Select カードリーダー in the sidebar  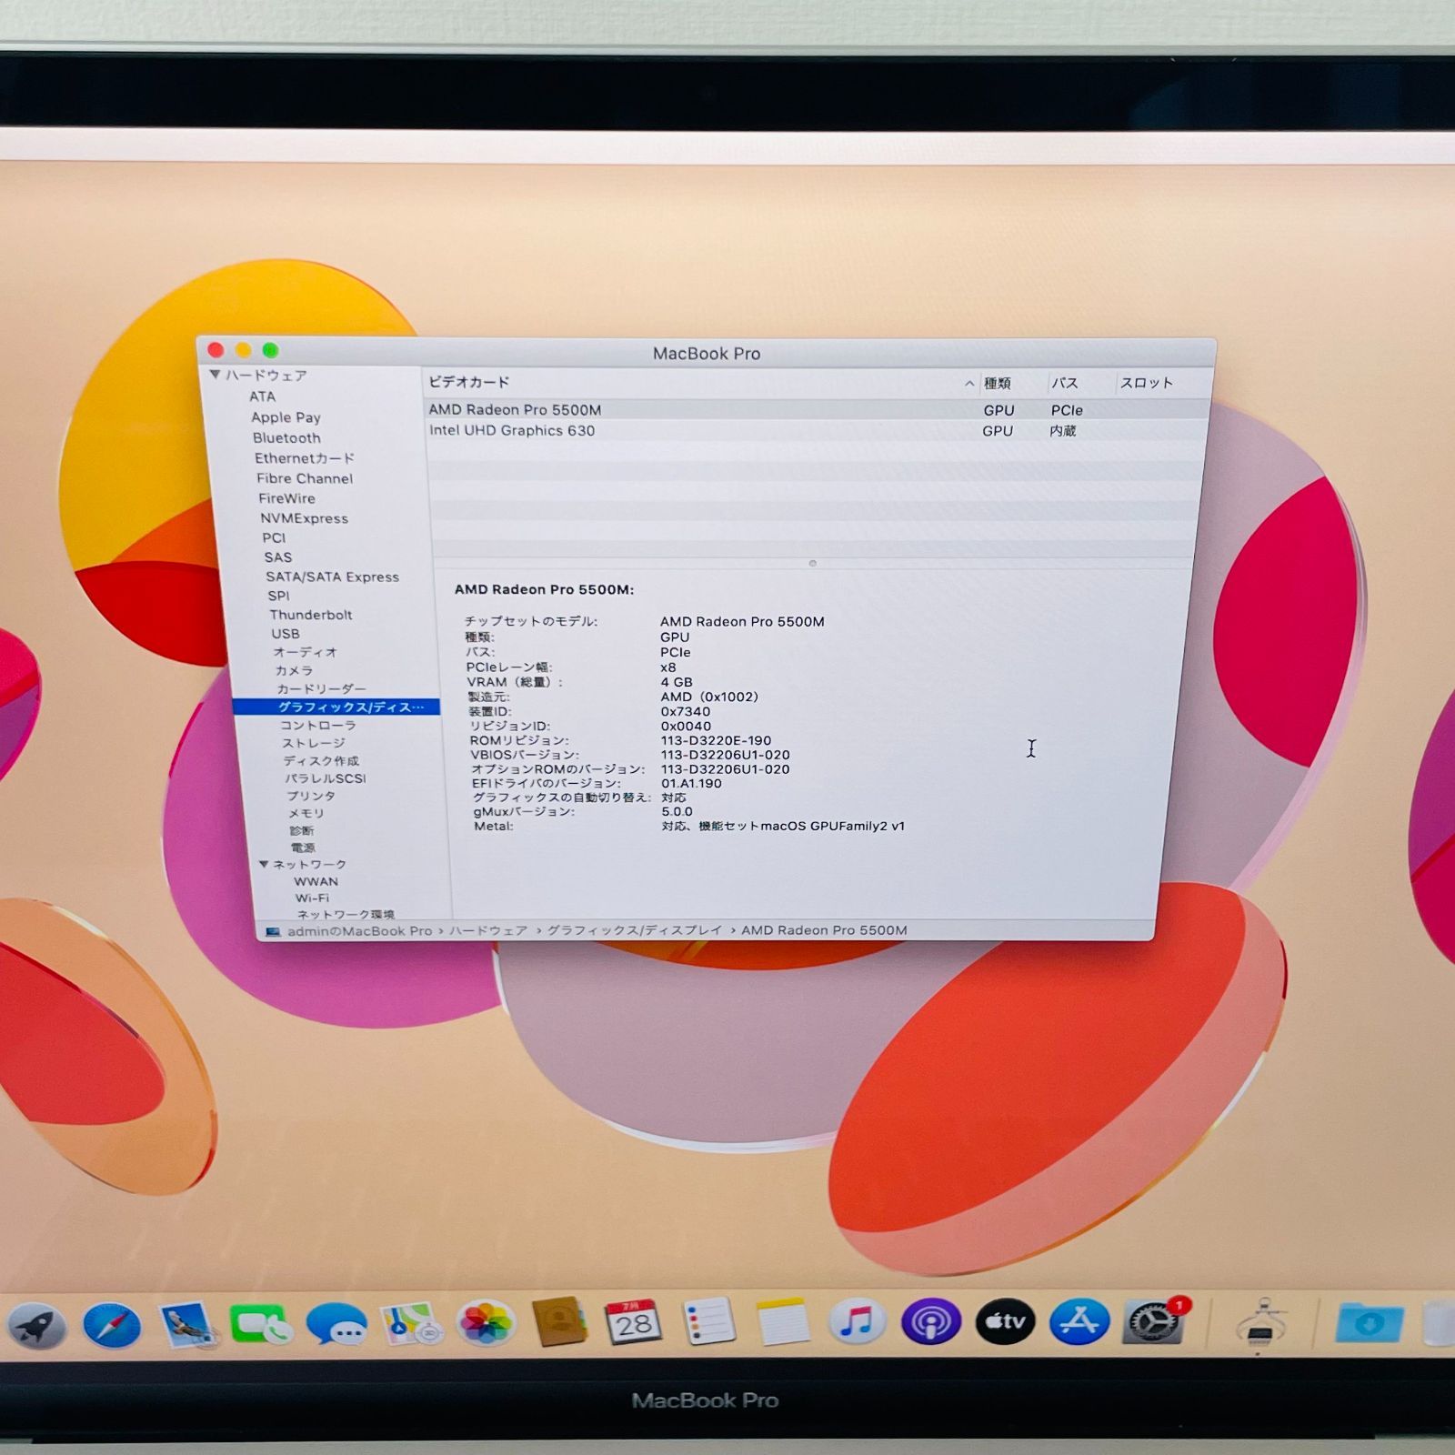pyautogui.click(x=322, y=688)
